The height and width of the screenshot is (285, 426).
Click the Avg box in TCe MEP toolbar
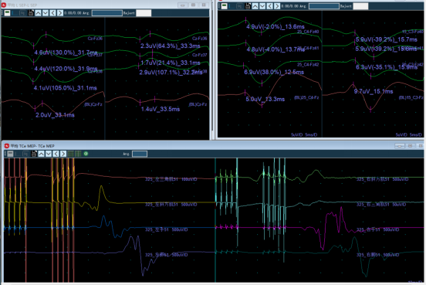(x=140, y=154)
